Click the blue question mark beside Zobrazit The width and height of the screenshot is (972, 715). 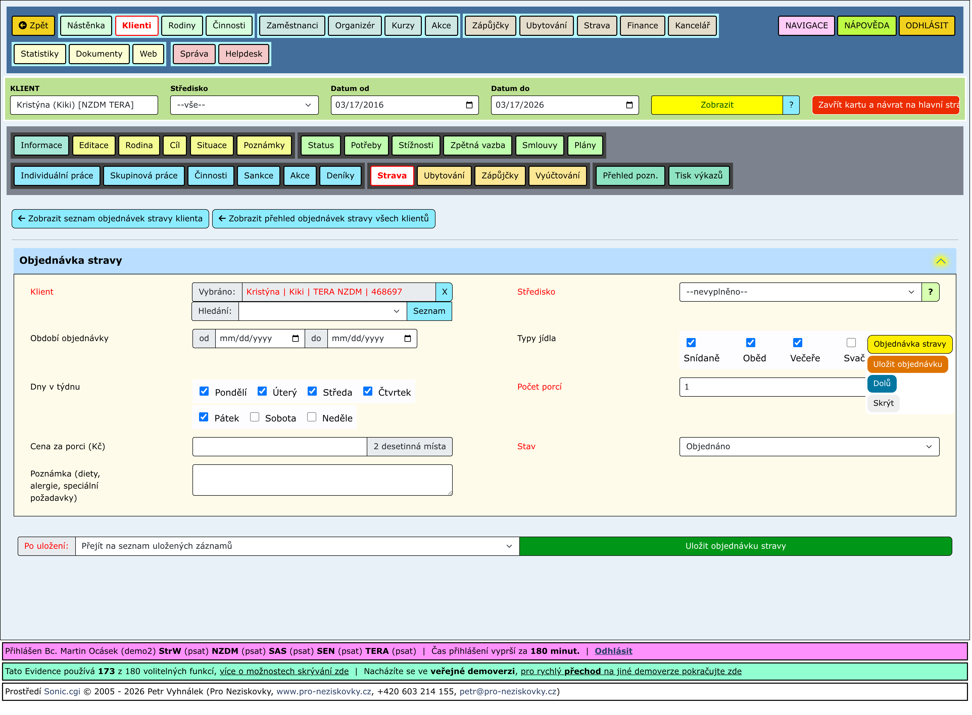tap(791, 105)
